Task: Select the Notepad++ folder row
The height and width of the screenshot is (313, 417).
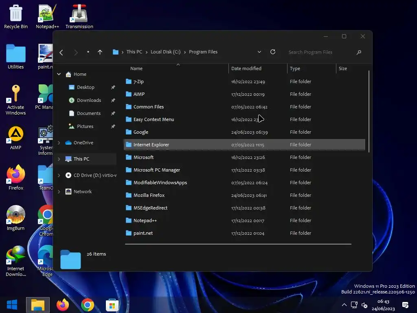Action: pos(244,220)
